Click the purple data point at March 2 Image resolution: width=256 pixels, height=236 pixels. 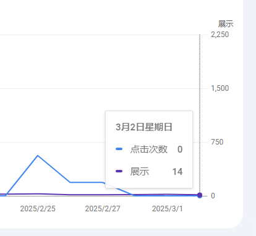coord(200,195)
